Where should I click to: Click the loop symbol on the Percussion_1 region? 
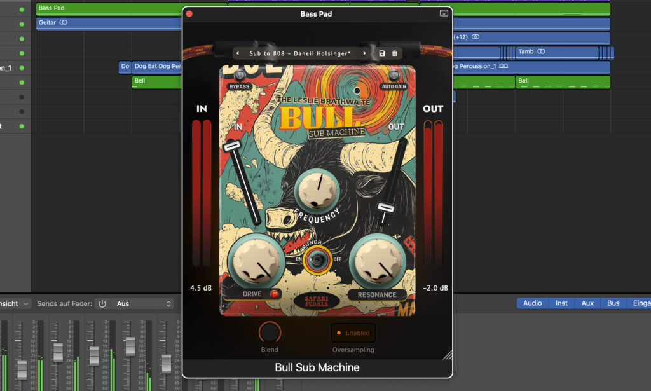pos(504,66)
